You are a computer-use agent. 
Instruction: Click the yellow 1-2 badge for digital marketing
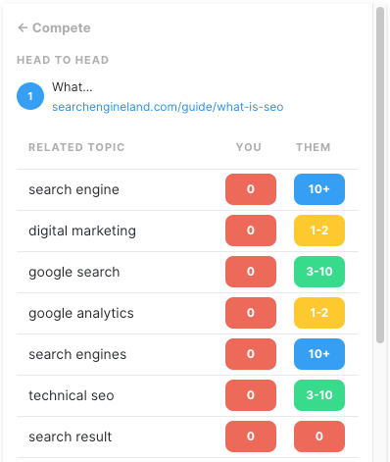[319, 231]
